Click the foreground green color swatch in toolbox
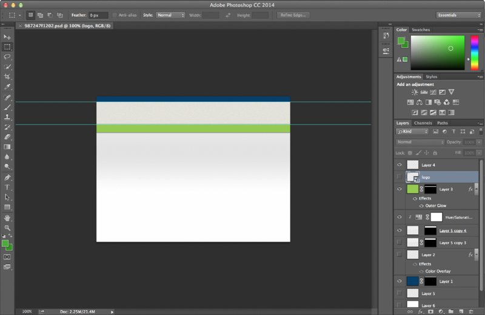Viewport: 485px width, 315px height. tap(5, 243)
